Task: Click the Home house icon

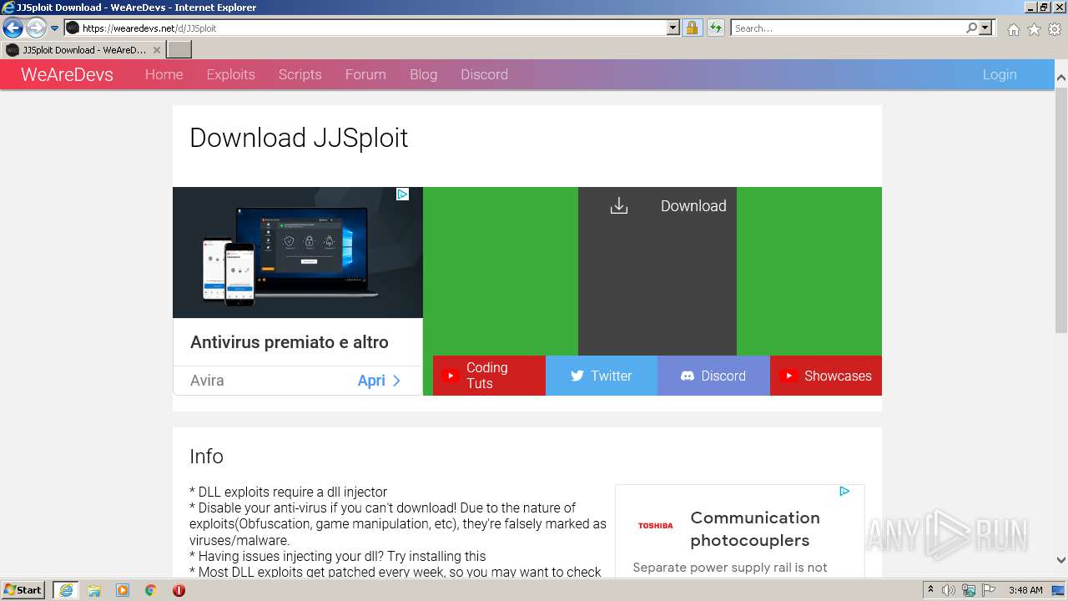Action: (1013, 29)
